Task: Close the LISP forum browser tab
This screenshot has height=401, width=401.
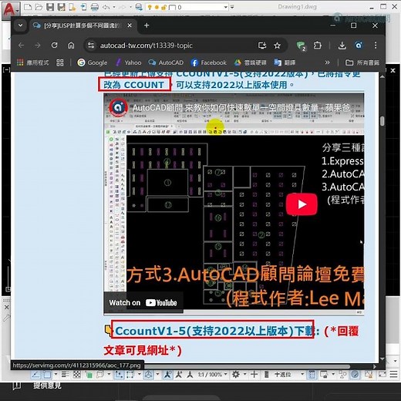Action: tap(130, 25)
